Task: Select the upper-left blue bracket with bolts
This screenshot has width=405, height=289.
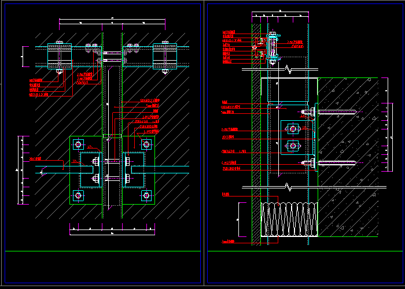Action: (x=59, y=55)
